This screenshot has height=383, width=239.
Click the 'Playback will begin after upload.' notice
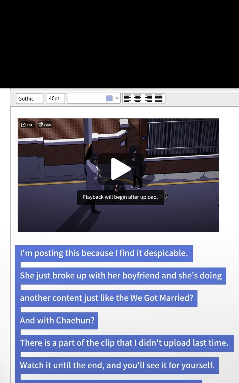click(x=120, y=197)
